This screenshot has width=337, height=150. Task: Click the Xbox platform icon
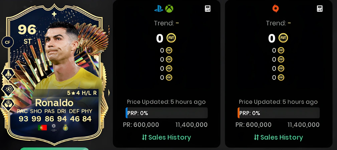169,9
